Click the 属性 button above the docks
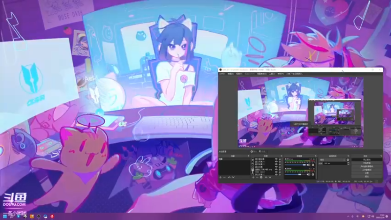The height and width of the screenshot is (220, 391). pyautogui.click(x=254, y=152)
